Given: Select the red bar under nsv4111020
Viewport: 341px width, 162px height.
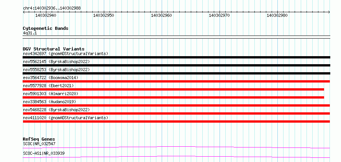Looking at the screenshot, I should pyautogui.click(x=176, y=122).
